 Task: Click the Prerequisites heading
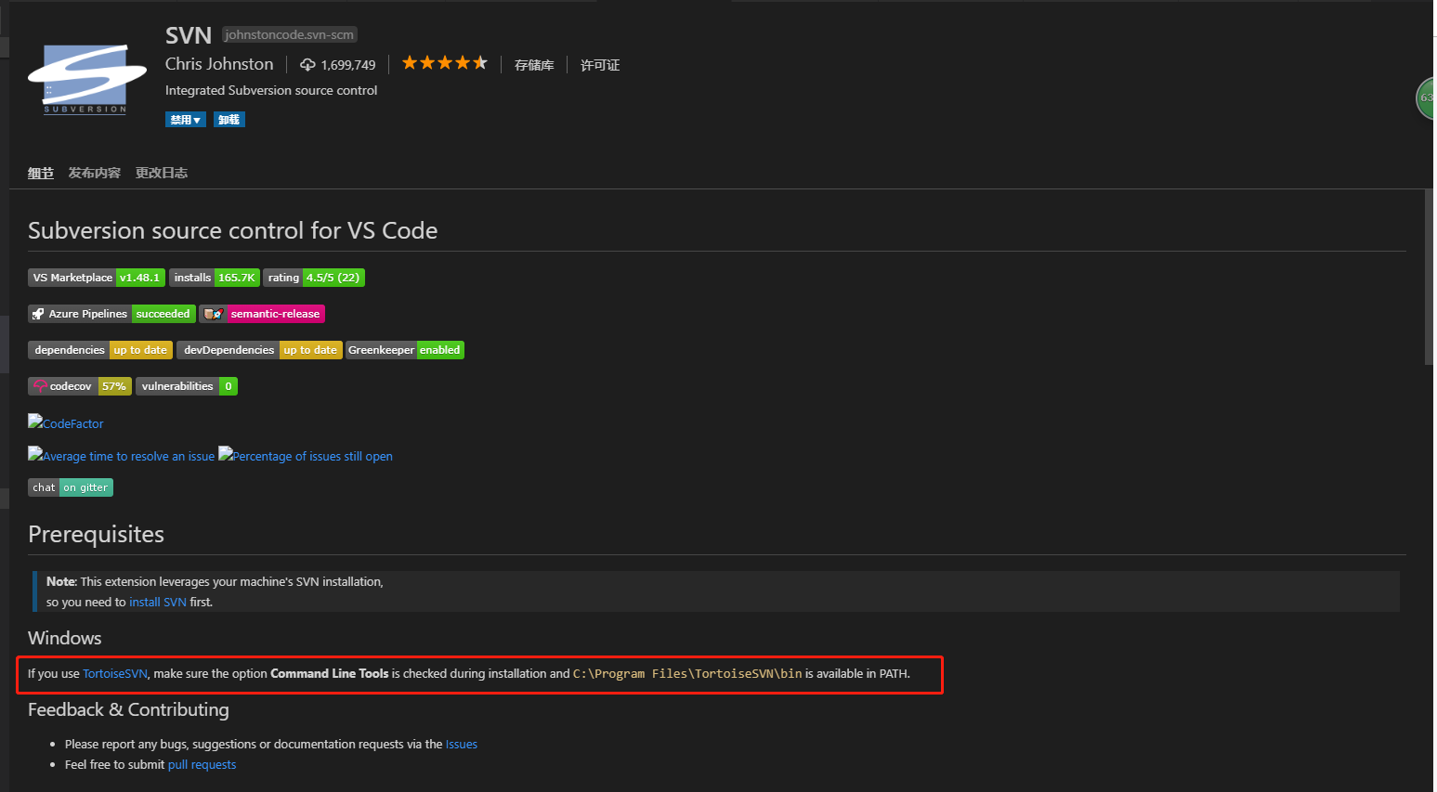point(96,534)
